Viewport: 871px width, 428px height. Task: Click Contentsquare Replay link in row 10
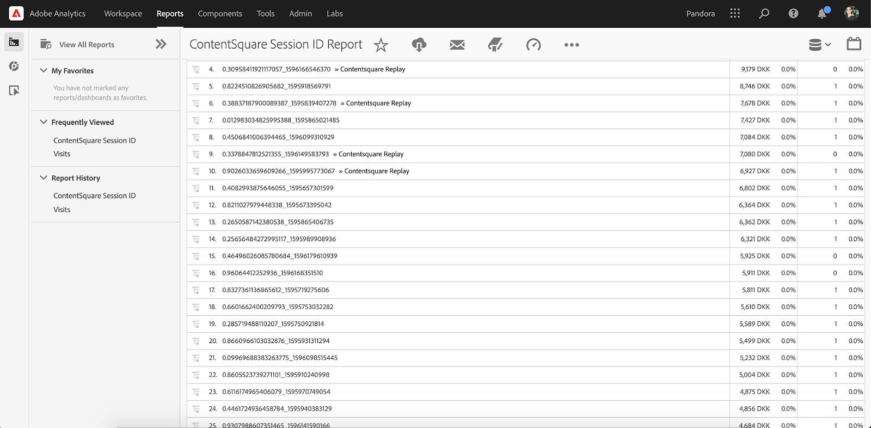tap(377, 171)
